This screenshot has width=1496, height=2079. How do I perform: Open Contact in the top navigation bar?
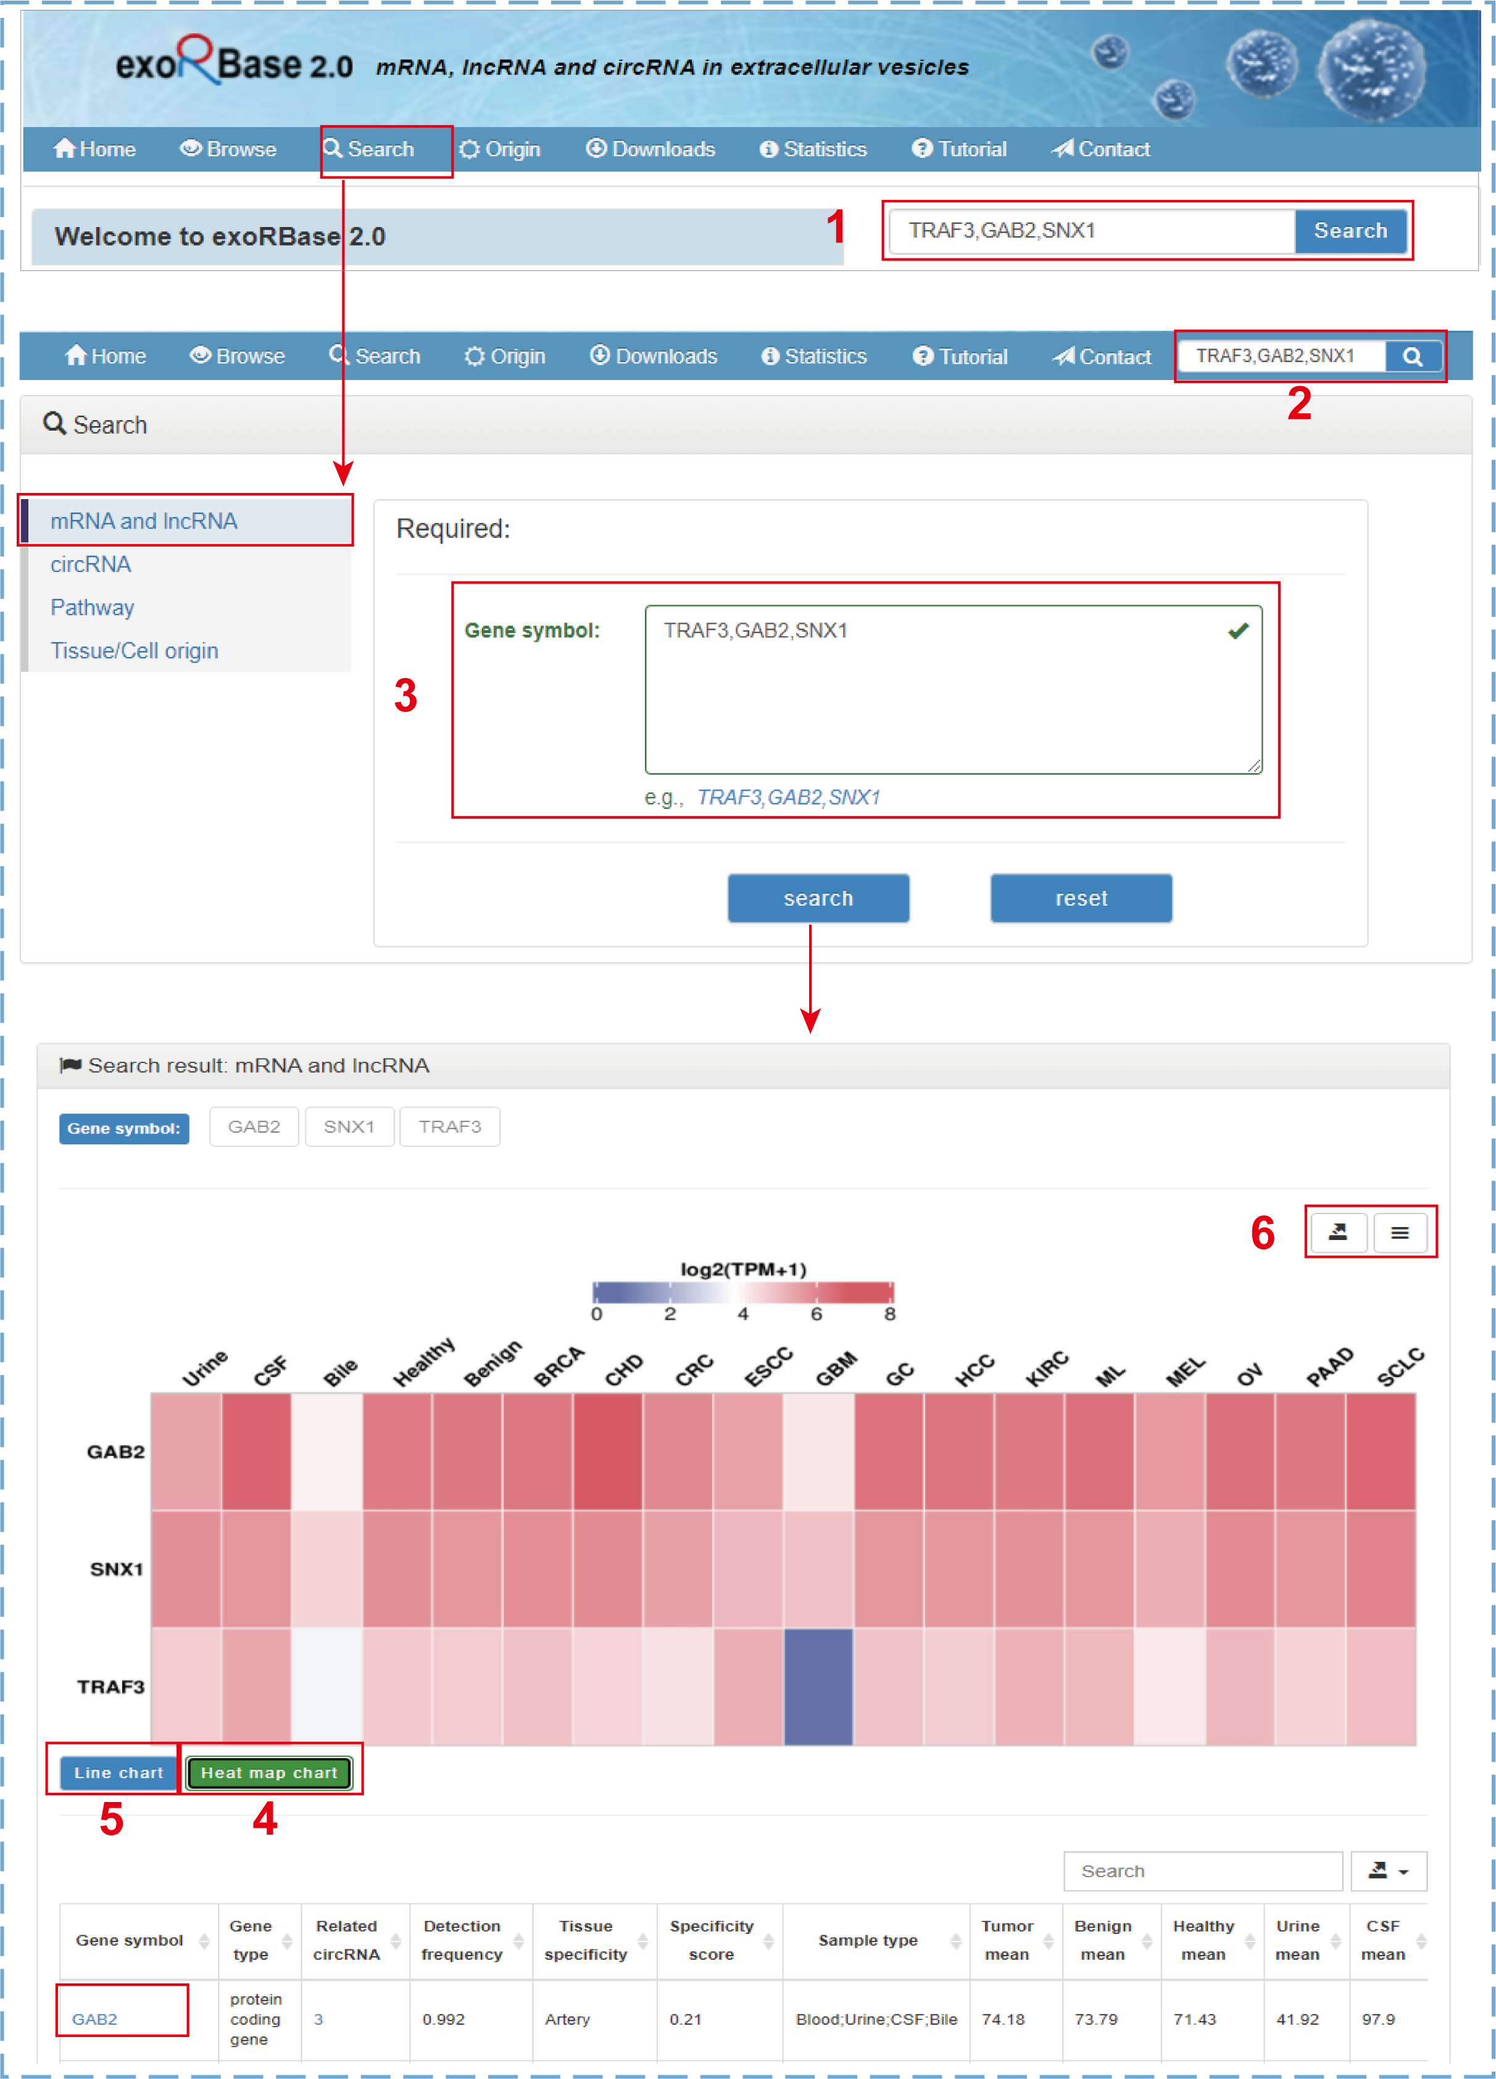click(x=1100, y=149)
